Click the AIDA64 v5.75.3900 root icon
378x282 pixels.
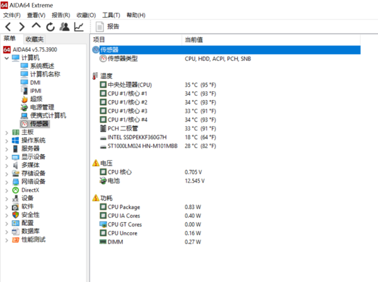[x=6, y=50]
